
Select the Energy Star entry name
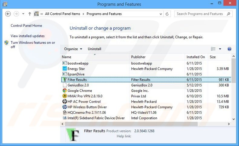click(76, 69)
